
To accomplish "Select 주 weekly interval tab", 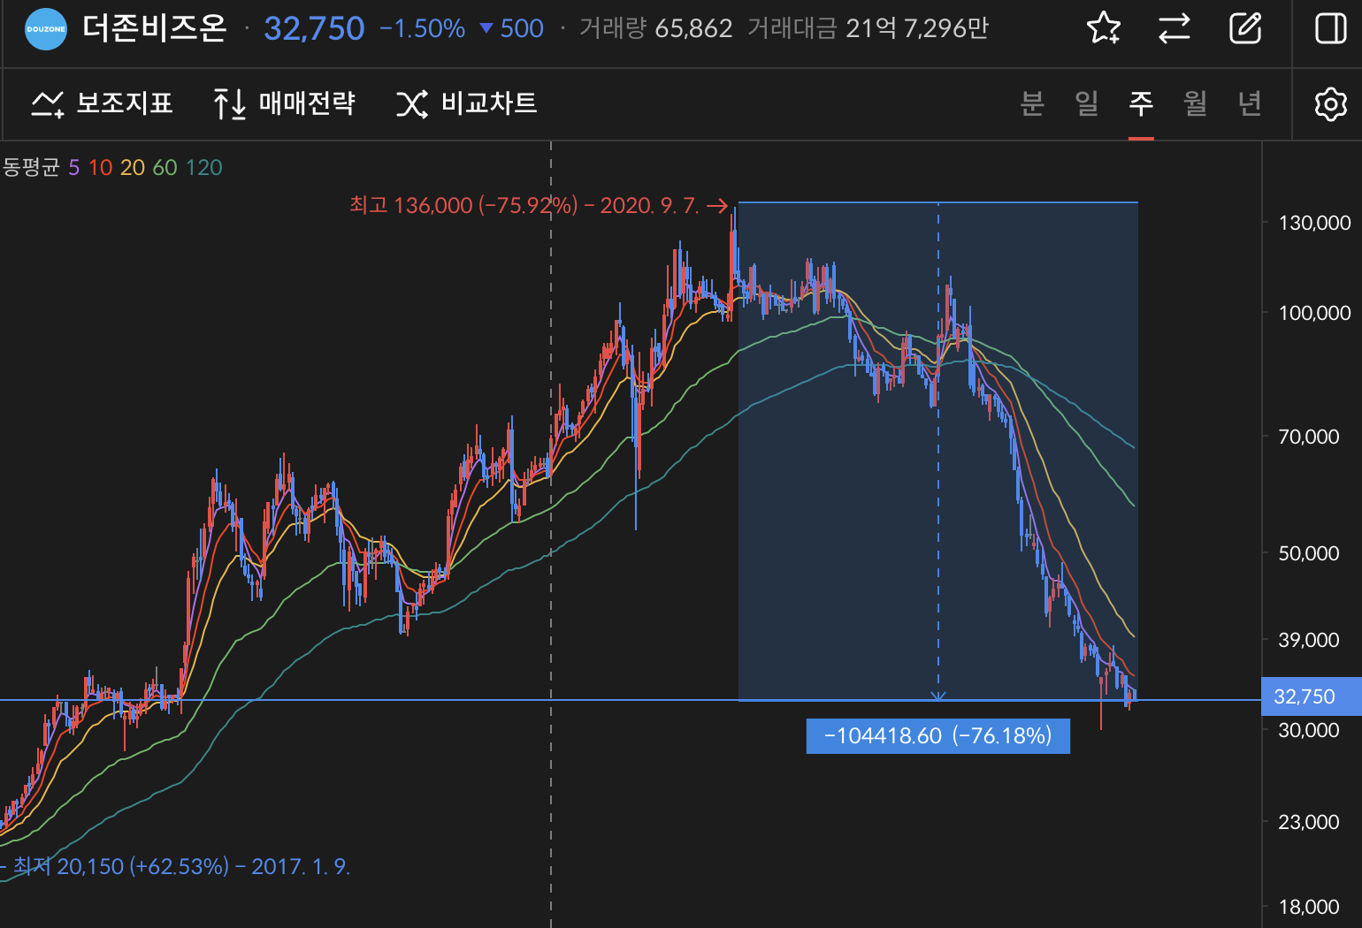I will [1141, 103].
